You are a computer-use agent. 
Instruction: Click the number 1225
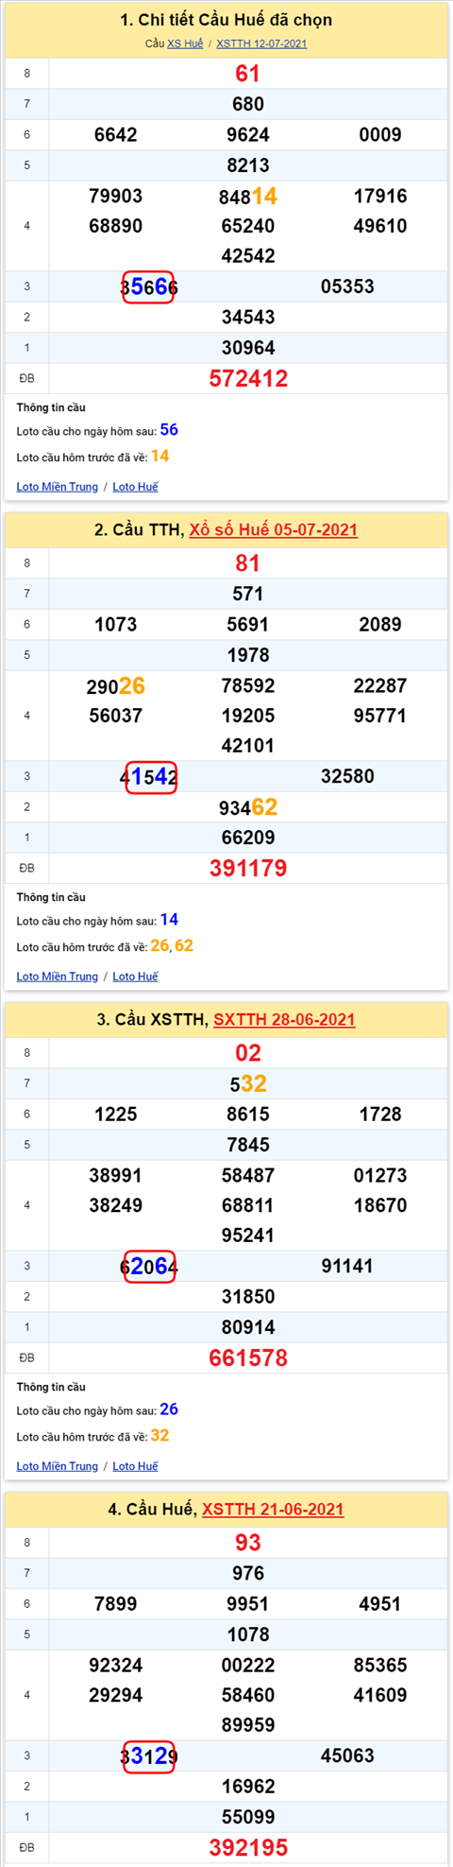116,1115
